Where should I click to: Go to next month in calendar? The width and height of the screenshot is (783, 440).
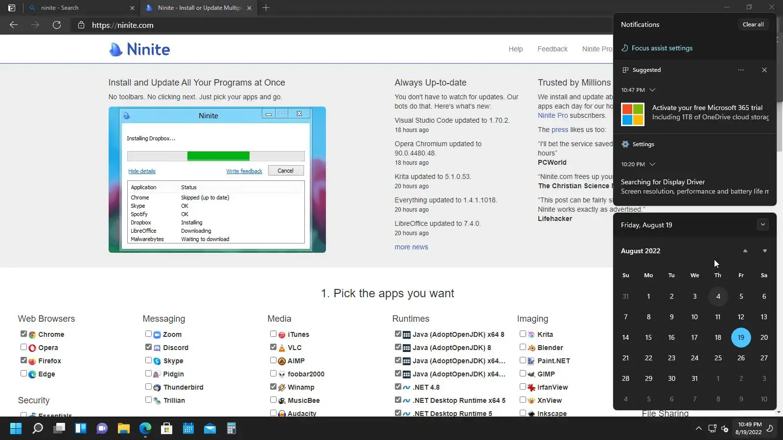click(x=765, y=251)
